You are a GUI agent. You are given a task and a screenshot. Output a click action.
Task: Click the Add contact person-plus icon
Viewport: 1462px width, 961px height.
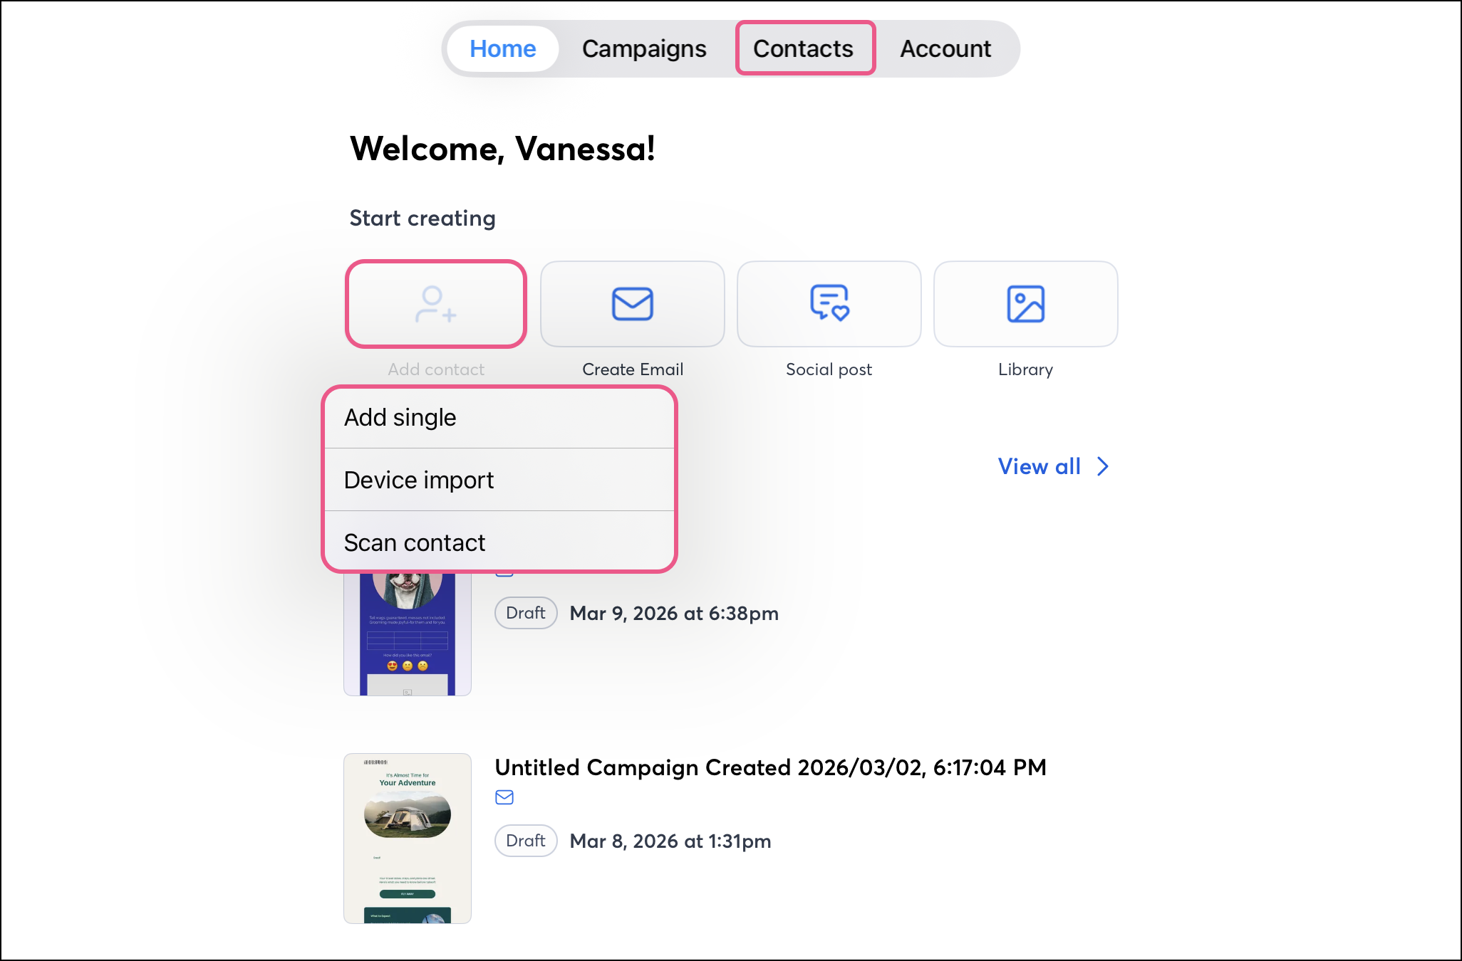(x=435, y=304)
